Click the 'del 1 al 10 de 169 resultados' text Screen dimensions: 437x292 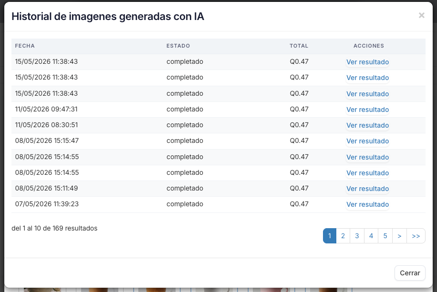click(x=54, y=228)
